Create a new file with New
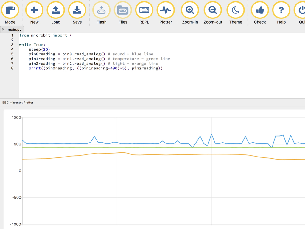 tap(34, 13)
